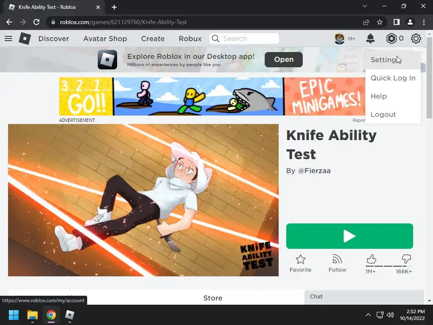Click Open desktop app button

coord(284,59)
